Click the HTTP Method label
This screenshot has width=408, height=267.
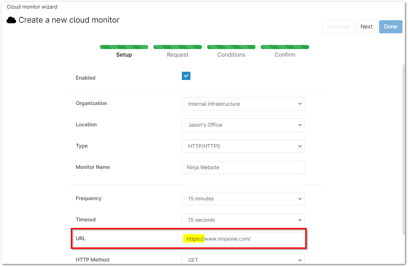coord(92,260)
